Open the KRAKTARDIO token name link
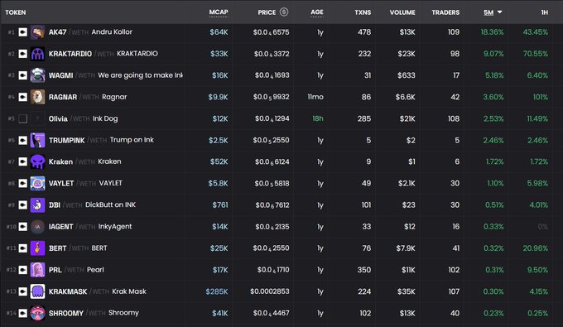 (70, 54)
